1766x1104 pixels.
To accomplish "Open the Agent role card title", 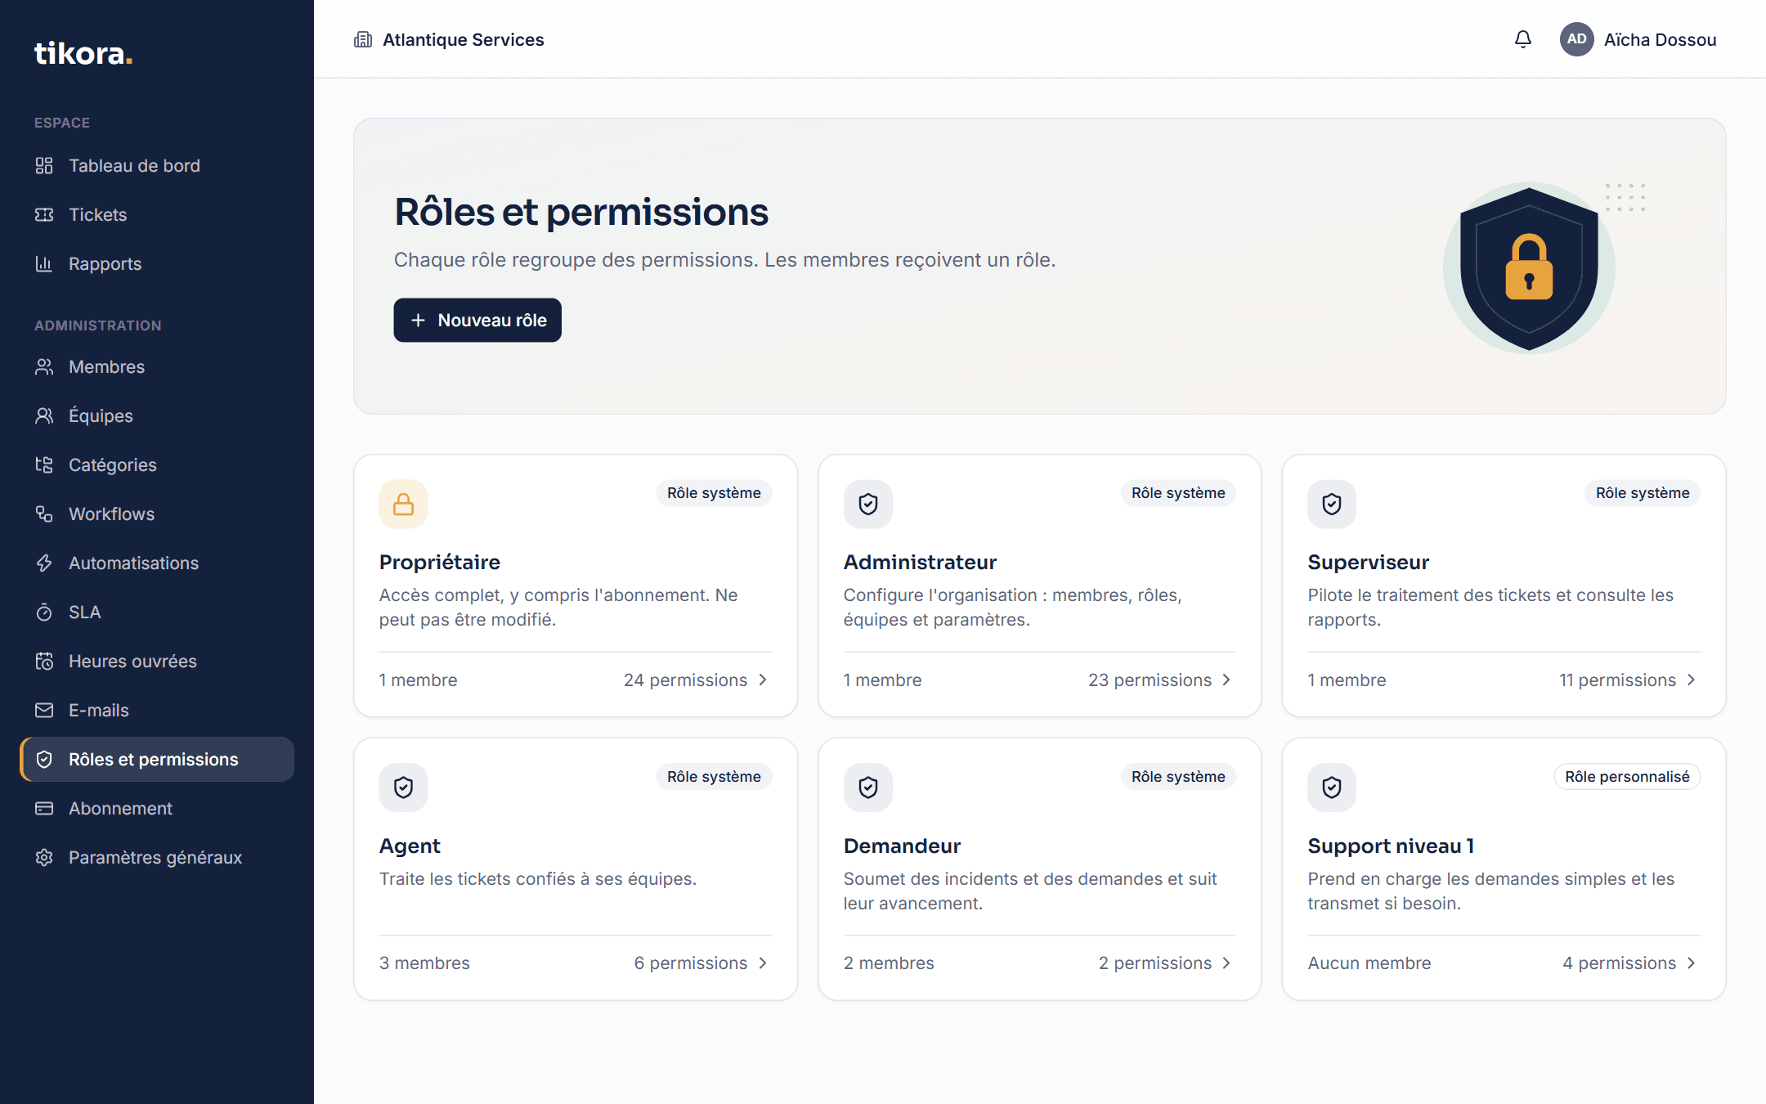I will click(x=410, y=846).
